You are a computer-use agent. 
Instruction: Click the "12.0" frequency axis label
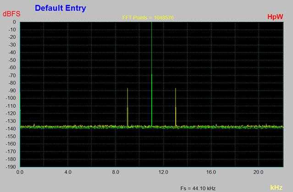pos(163,172)
